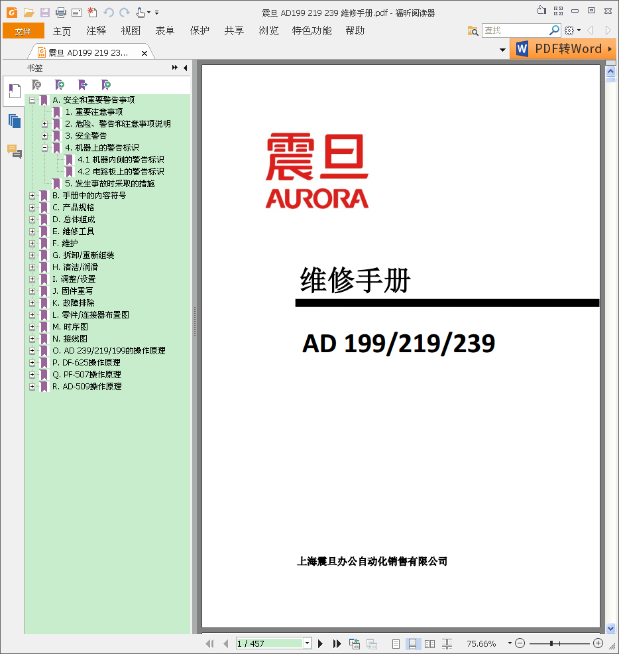Click the vertical scrollbar down arrow
The image size is (619, 654).
[x=610, y=628]
